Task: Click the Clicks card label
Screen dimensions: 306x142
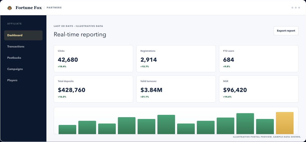Action: pyautogui.click(x=61, y=51)
